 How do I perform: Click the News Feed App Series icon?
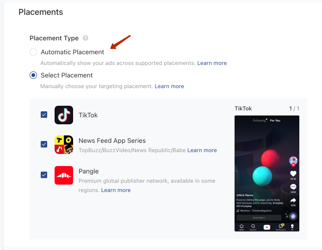[64, 144]
